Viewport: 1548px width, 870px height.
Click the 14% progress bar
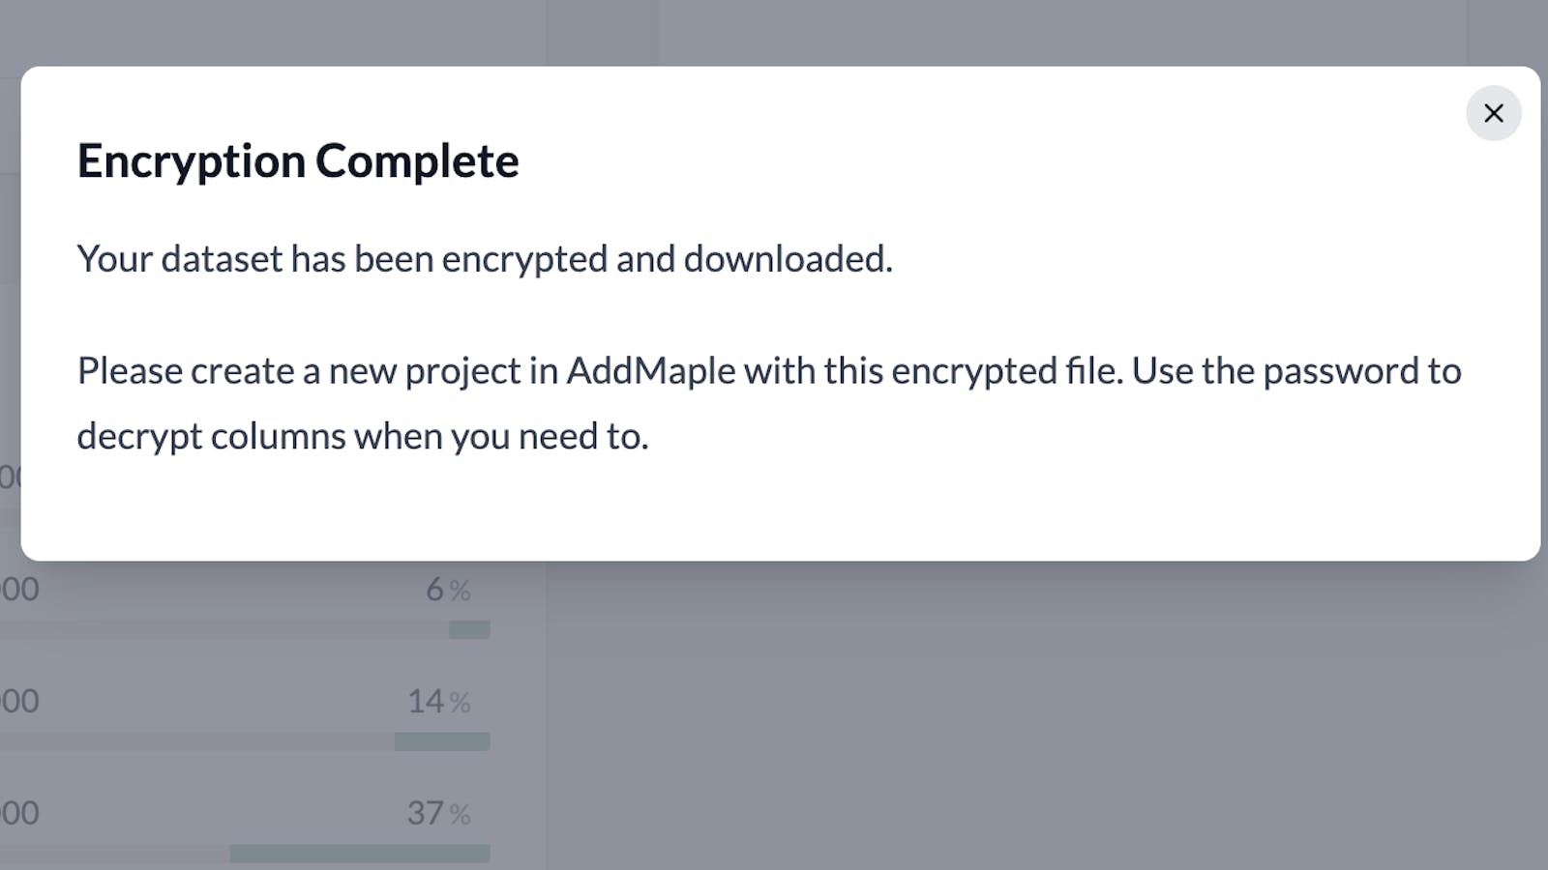pyautogui.click(x=440, y=740)
